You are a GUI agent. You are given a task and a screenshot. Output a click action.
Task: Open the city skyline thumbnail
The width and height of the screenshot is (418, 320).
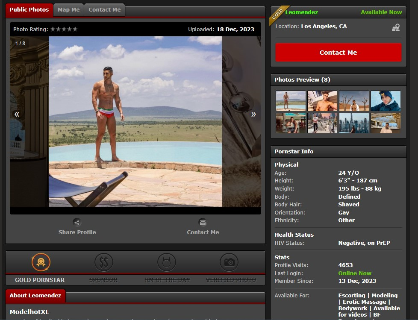pos(354,123)
